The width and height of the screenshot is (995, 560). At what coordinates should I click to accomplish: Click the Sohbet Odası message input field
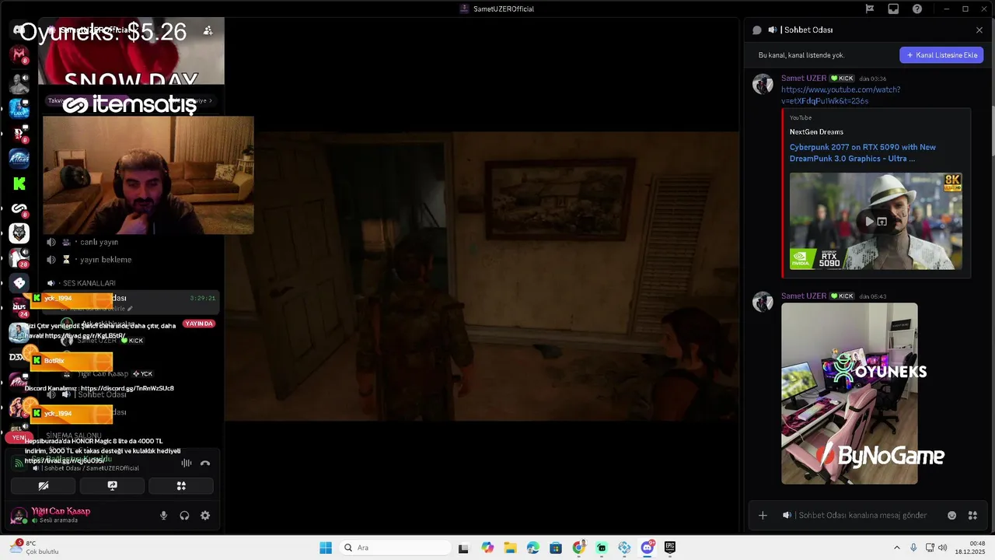(x=863, y=515)
